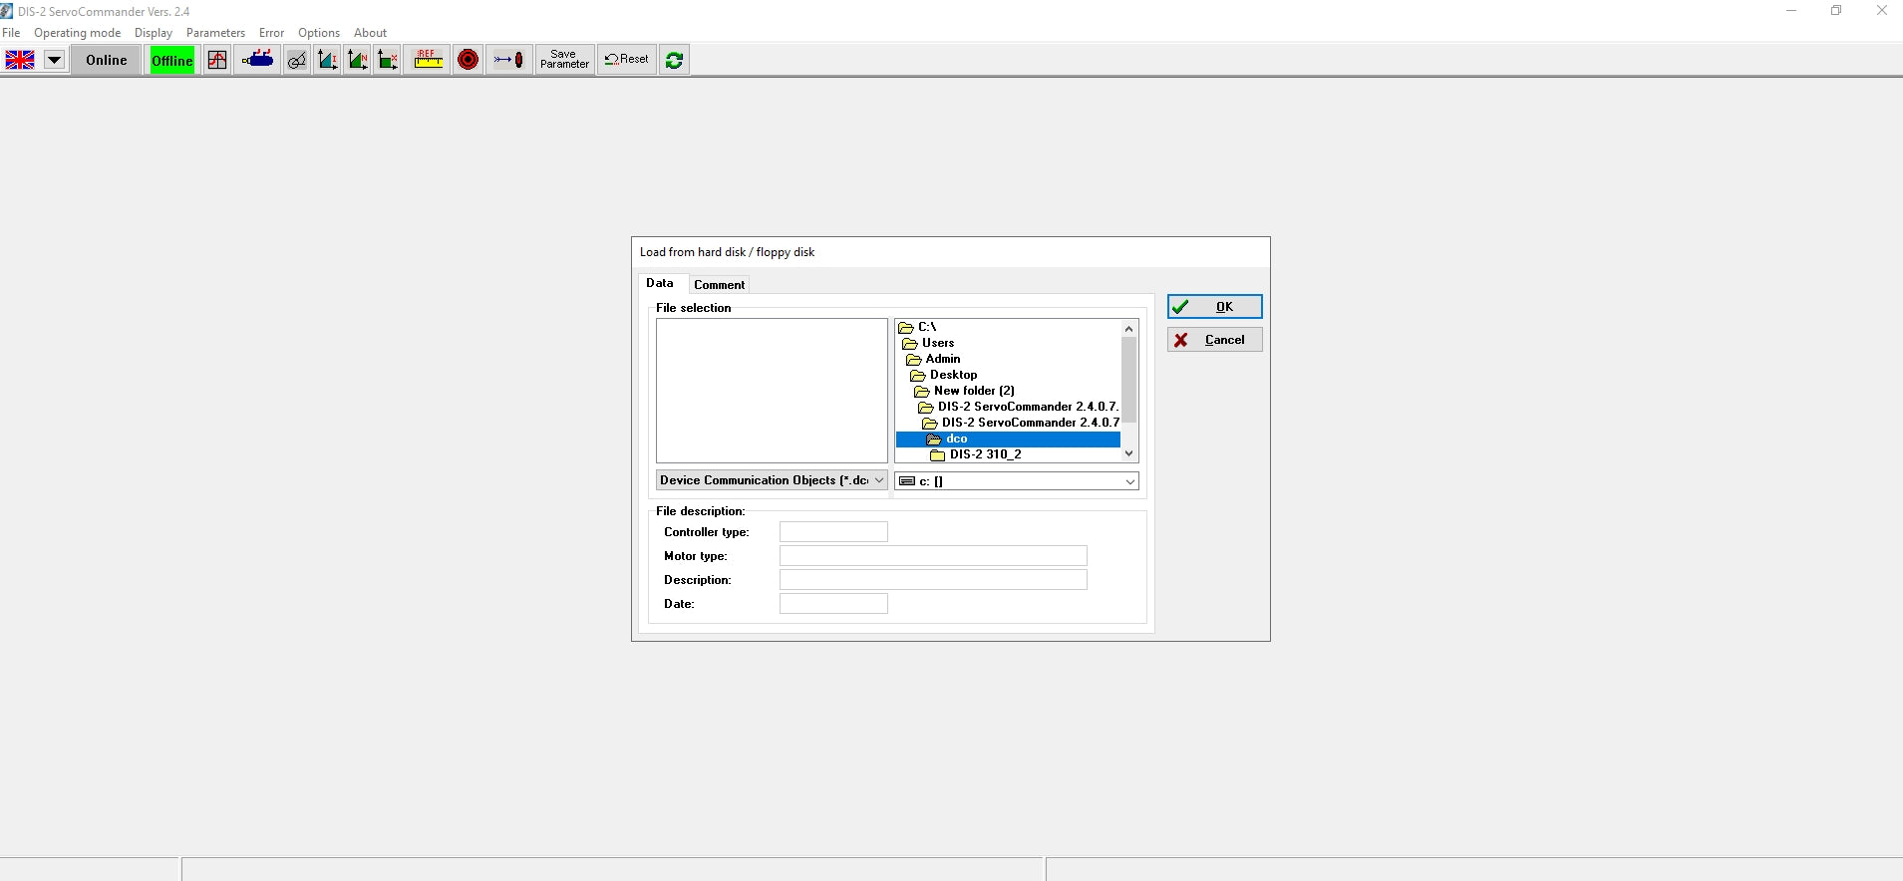The image size is (1903, 881).
Task: Click the UK flag language icon
Action: [20, 60]
